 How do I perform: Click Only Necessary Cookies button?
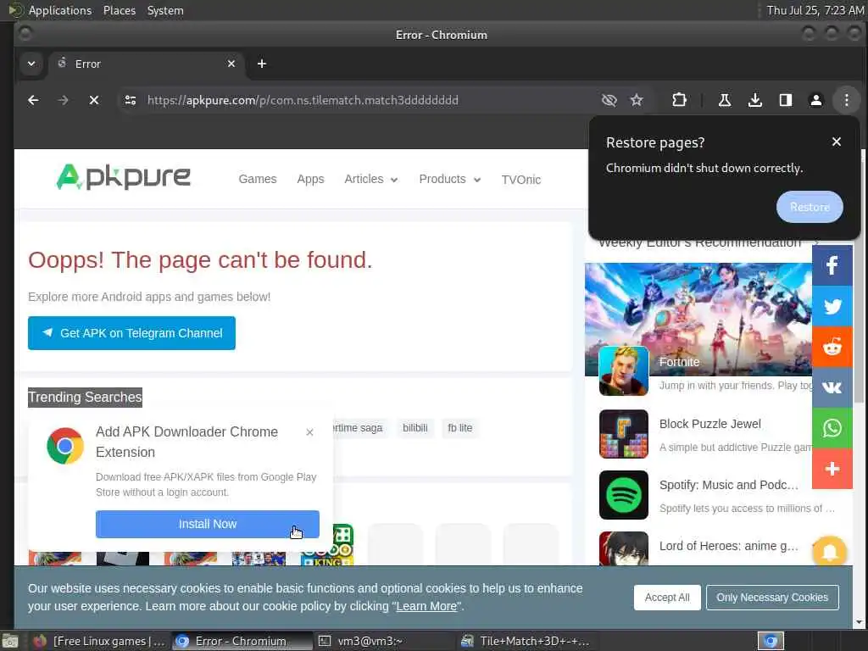[x=772, y=598]
